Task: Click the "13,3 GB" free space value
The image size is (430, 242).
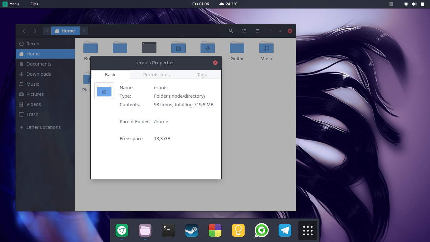Action: [162, 139]
